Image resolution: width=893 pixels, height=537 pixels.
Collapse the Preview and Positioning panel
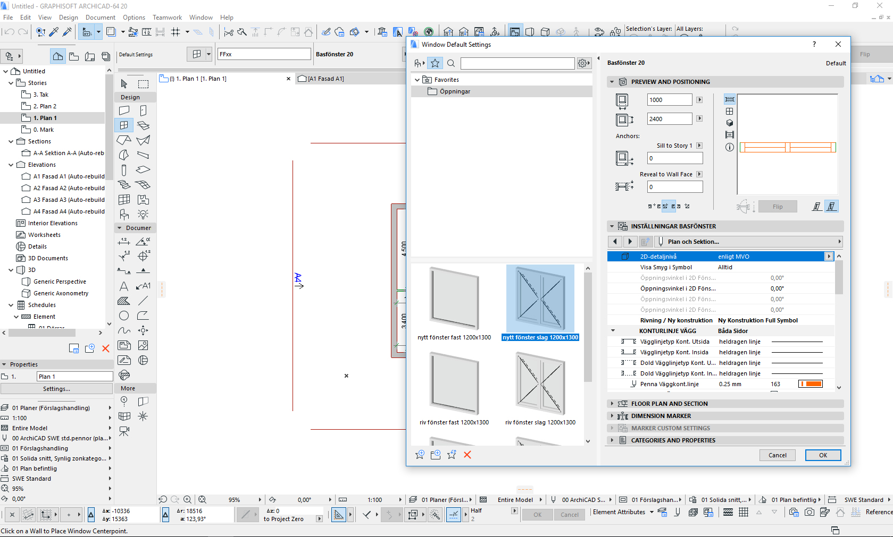[612, 82]
